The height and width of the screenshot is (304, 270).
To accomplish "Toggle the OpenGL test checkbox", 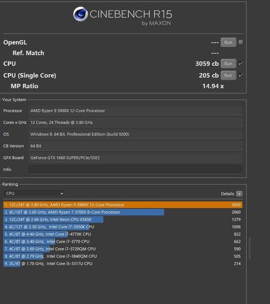I will tap(241, 42).
